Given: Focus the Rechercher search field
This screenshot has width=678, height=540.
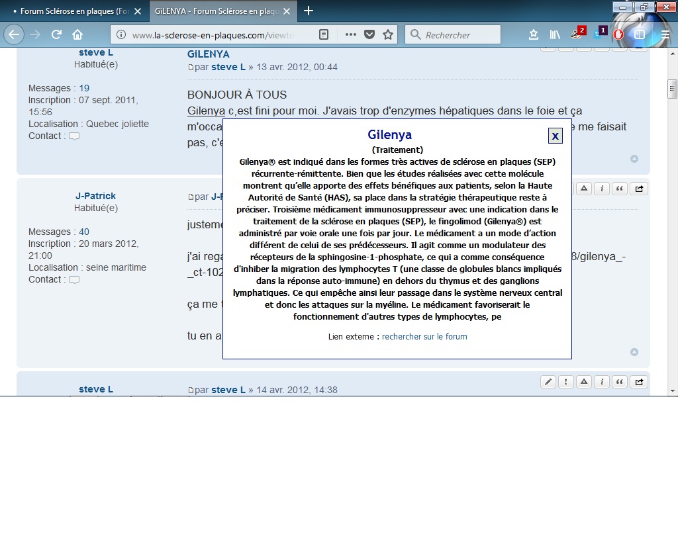Looking at the screenshot, I should 453,34.
